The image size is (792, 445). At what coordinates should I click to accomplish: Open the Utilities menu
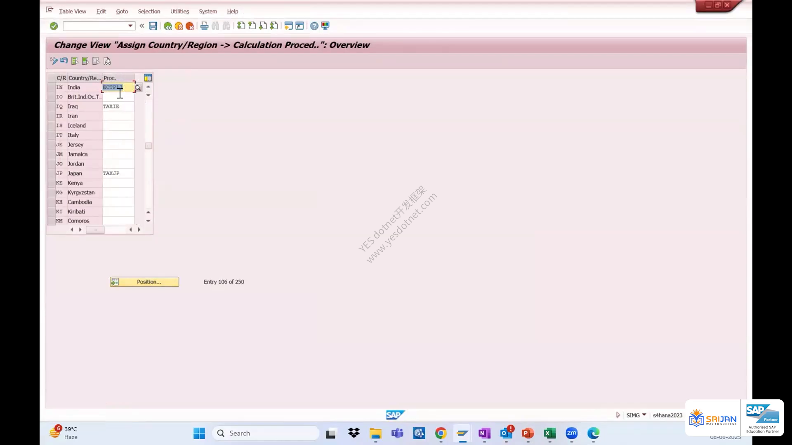[x=179, y=12]
